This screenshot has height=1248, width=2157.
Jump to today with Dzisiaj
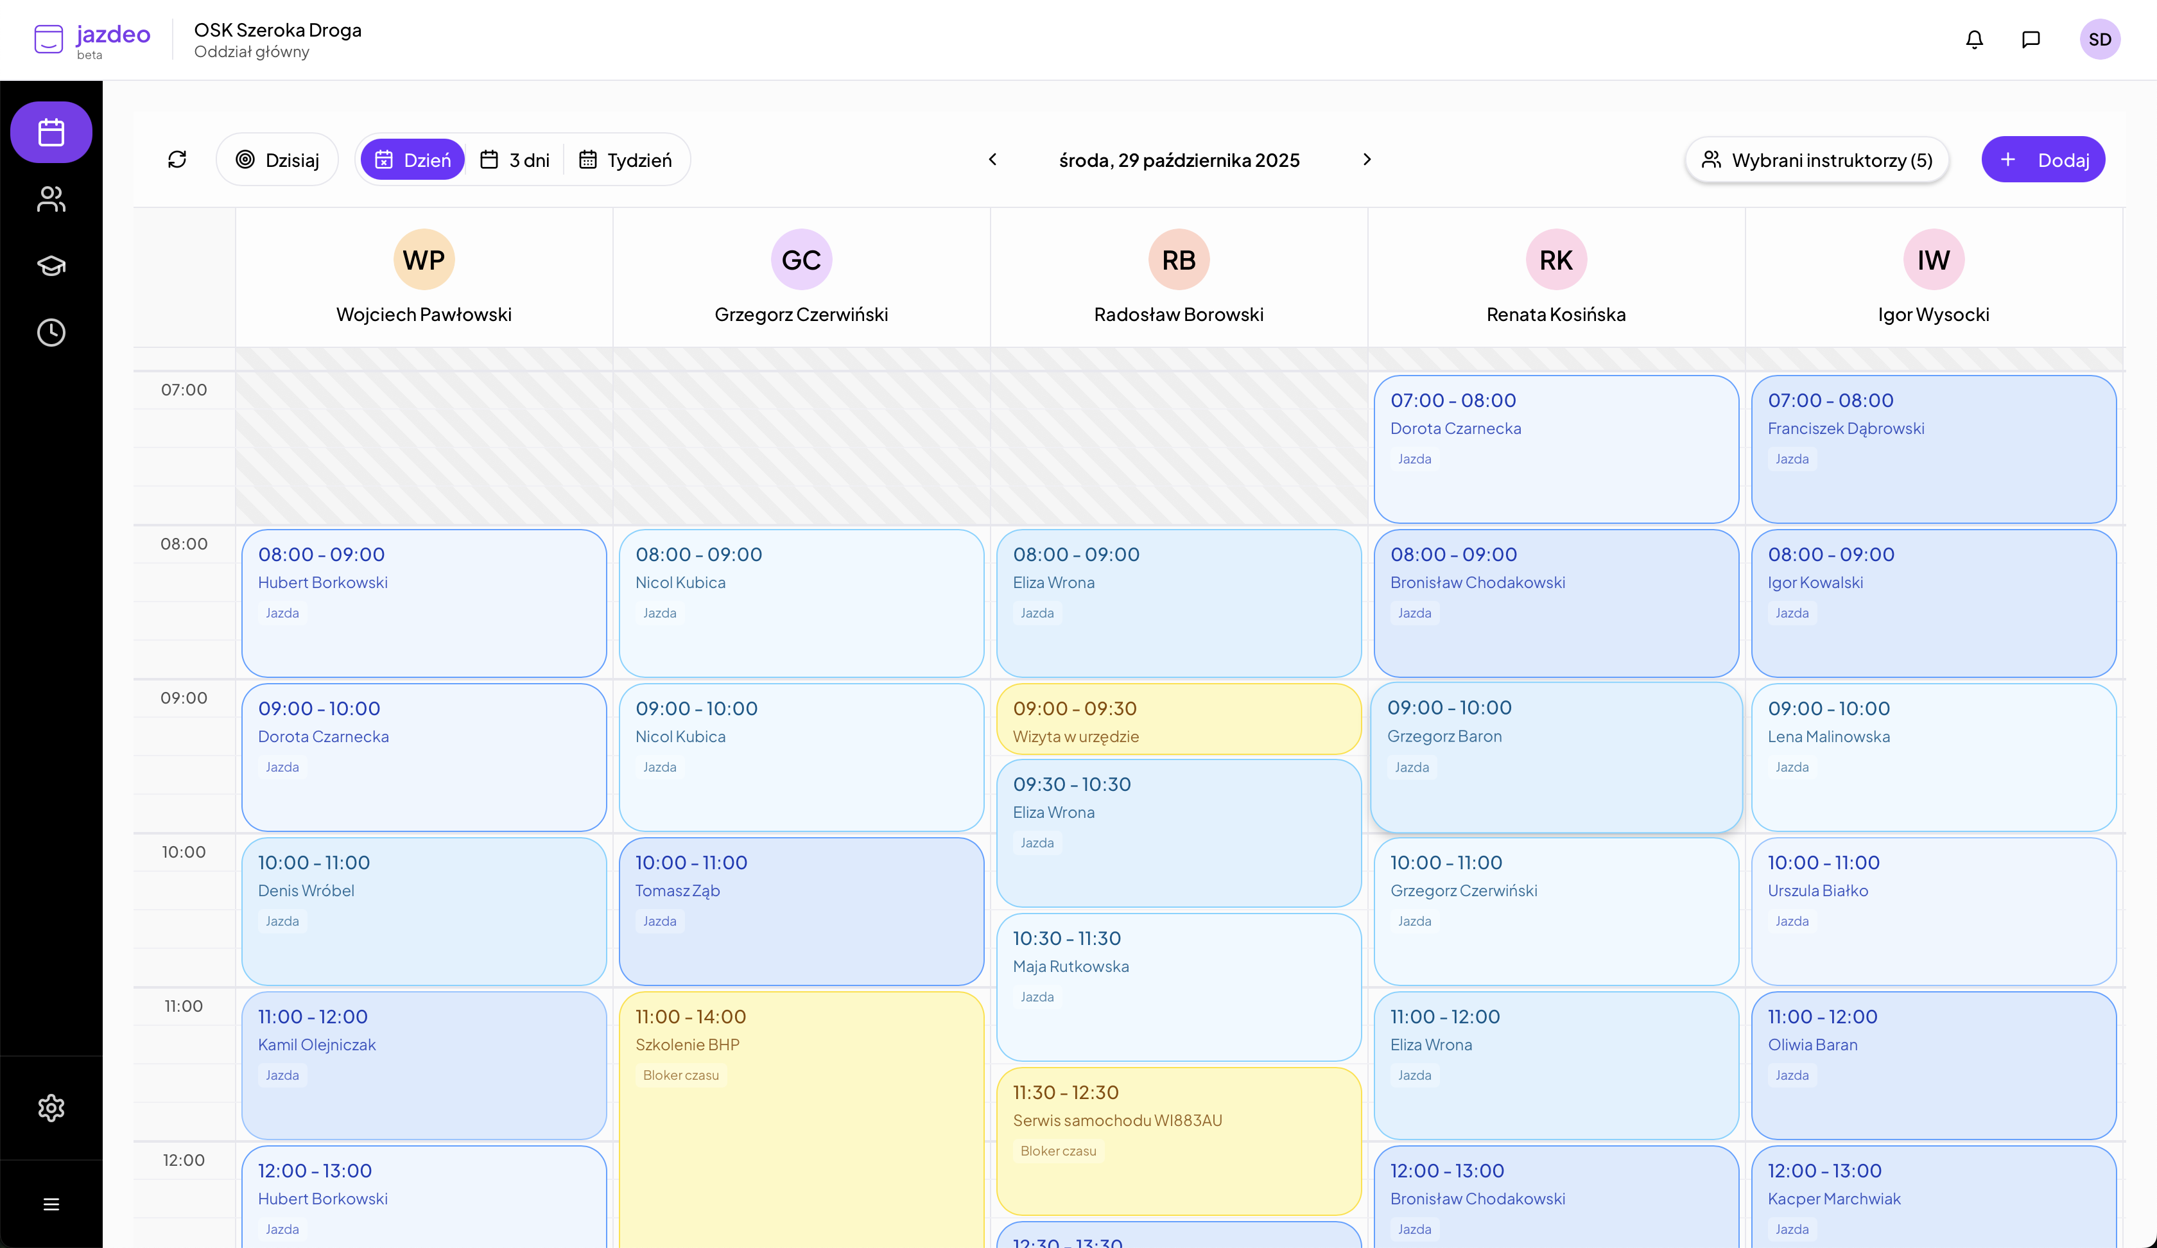click(277, 160)
